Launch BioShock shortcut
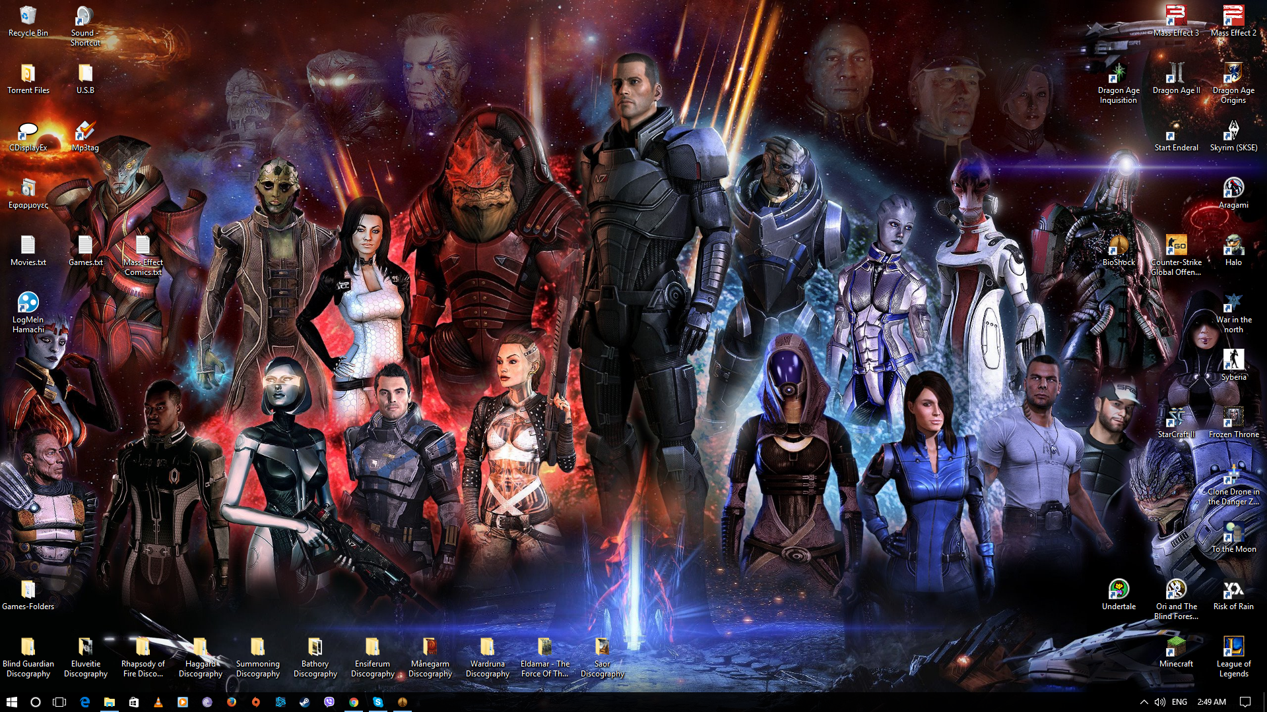This screenshot has width=1267, height=712. (x=1119, y=251)
